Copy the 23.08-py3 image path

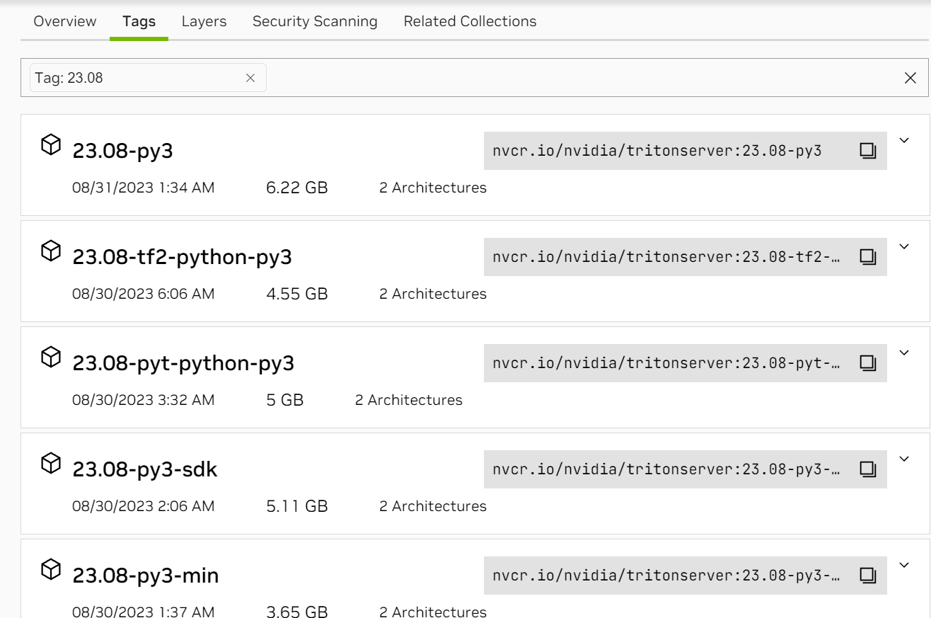click(x=867, y=150)
